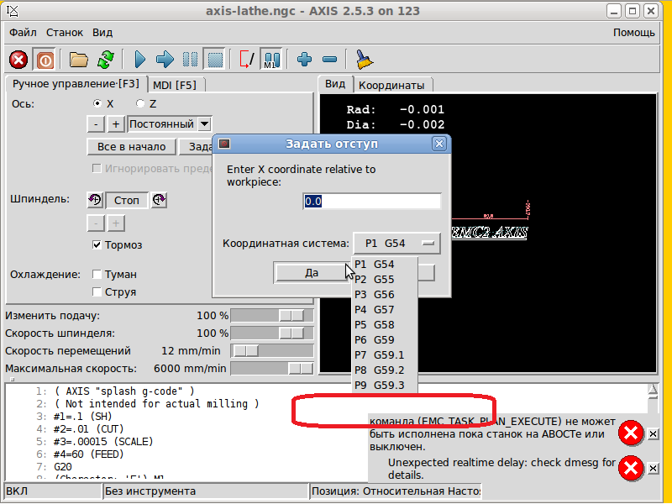Select the Z axis radio button
This screenshot has width=672, height=504.
coord(140,103)
